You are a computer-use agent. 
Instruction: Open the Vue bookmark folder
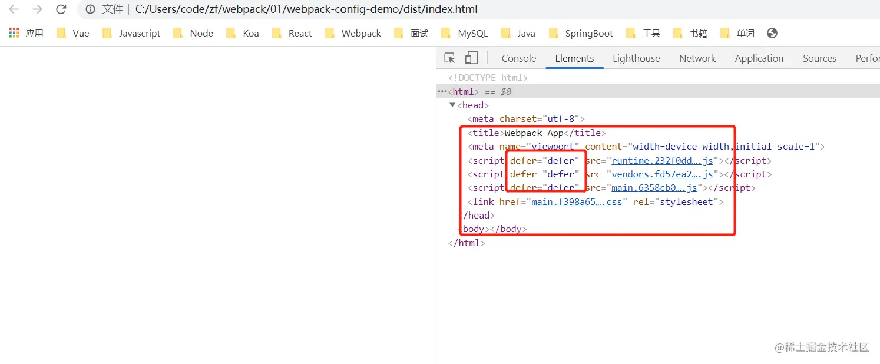[x=73, y=33]
